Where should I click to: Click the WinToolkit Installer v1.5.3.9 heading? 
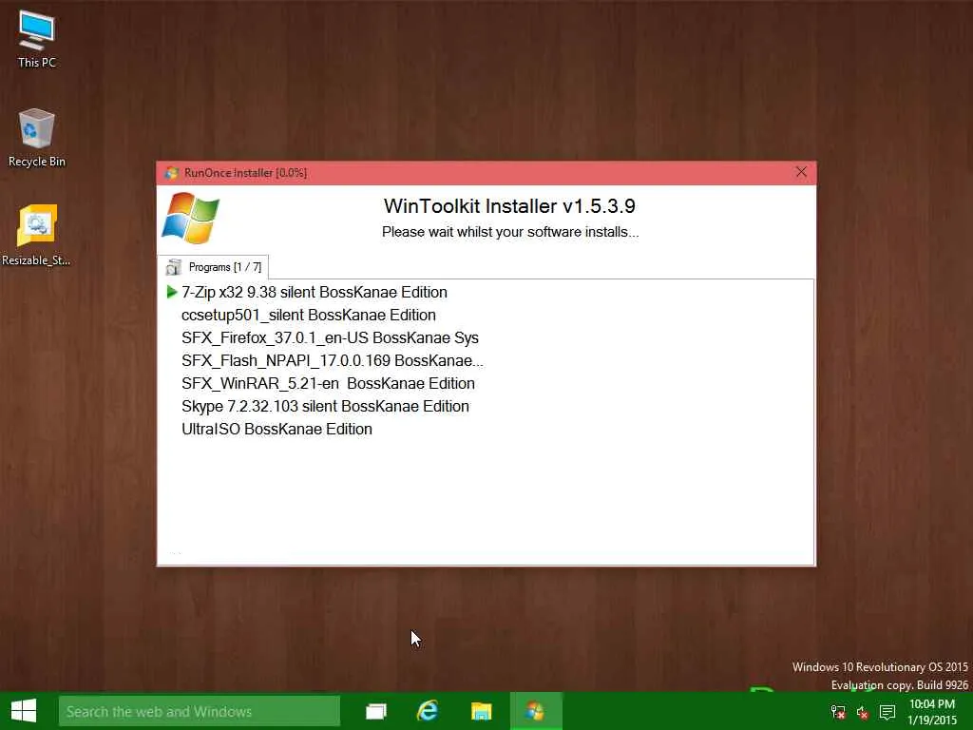tap(509, 206)
